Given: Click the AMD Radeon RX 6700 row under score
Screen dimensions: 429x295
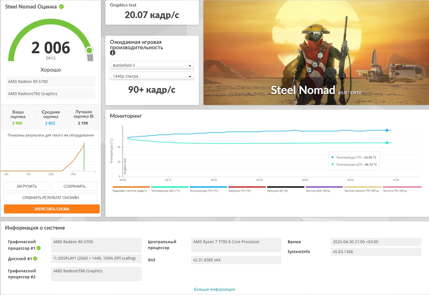Looking at the screenshot, I should click(51, 82).
